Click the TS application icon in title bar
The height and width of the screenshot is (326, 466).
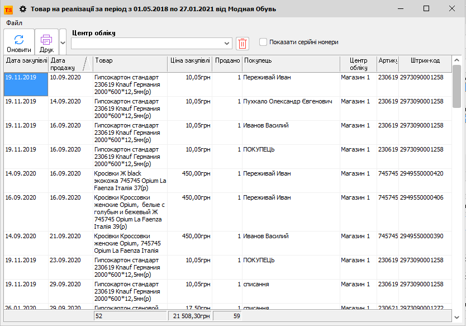pos(8,9)
